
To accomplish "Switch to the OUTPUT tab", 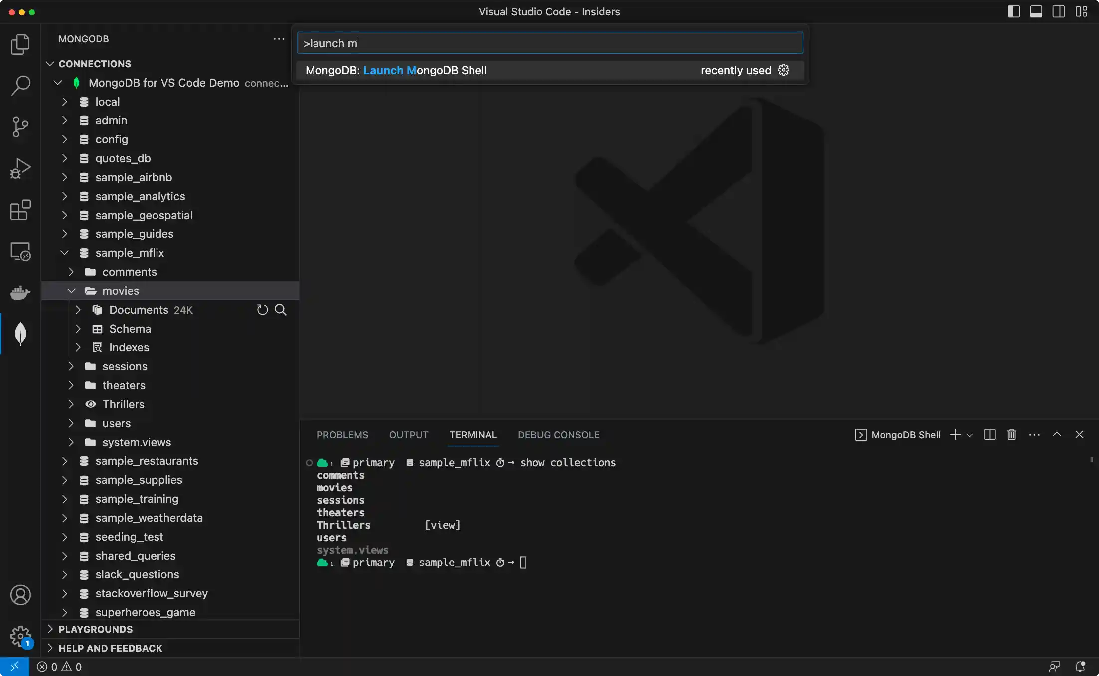I will coord(408,434).
